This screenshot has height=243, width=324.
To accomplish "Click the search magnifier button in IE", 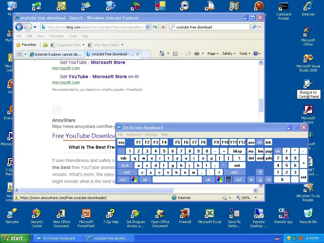I will pos(255,27).
